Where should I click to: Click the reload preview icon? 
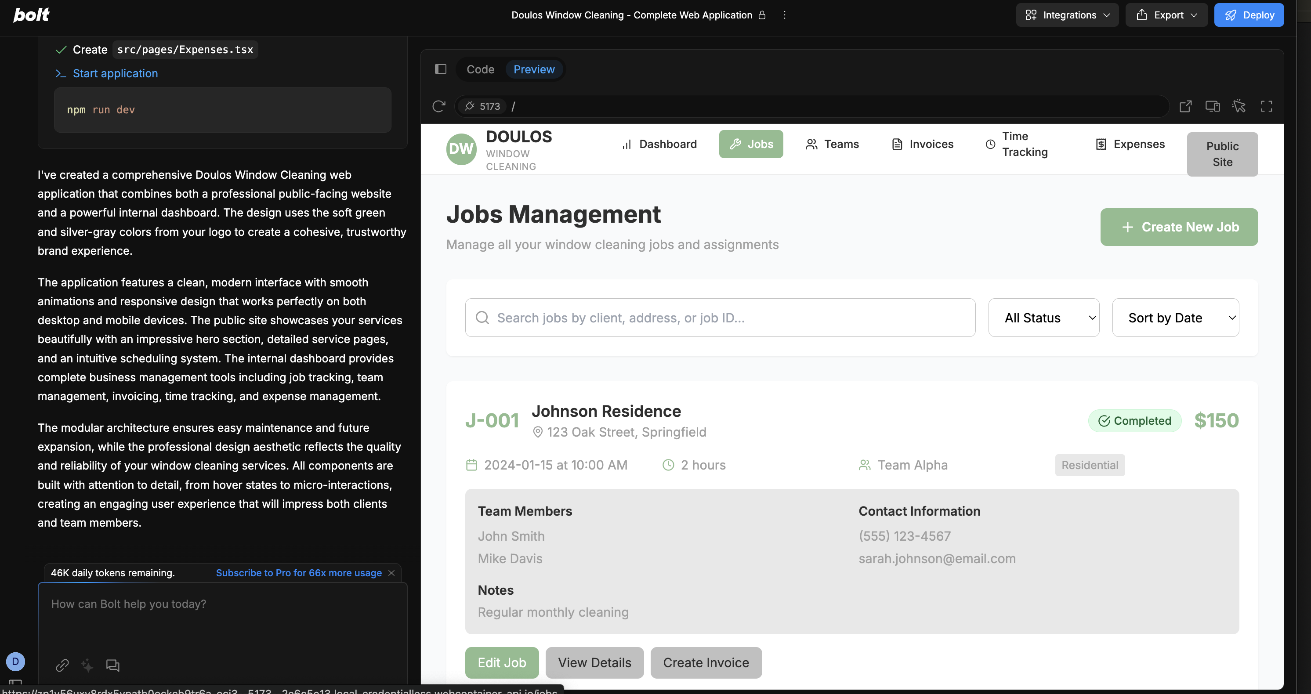(439, 106)
